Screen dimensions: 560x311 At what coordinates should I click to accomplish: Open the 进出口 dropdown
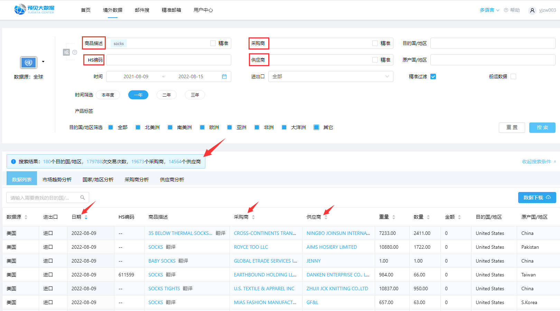331,76
